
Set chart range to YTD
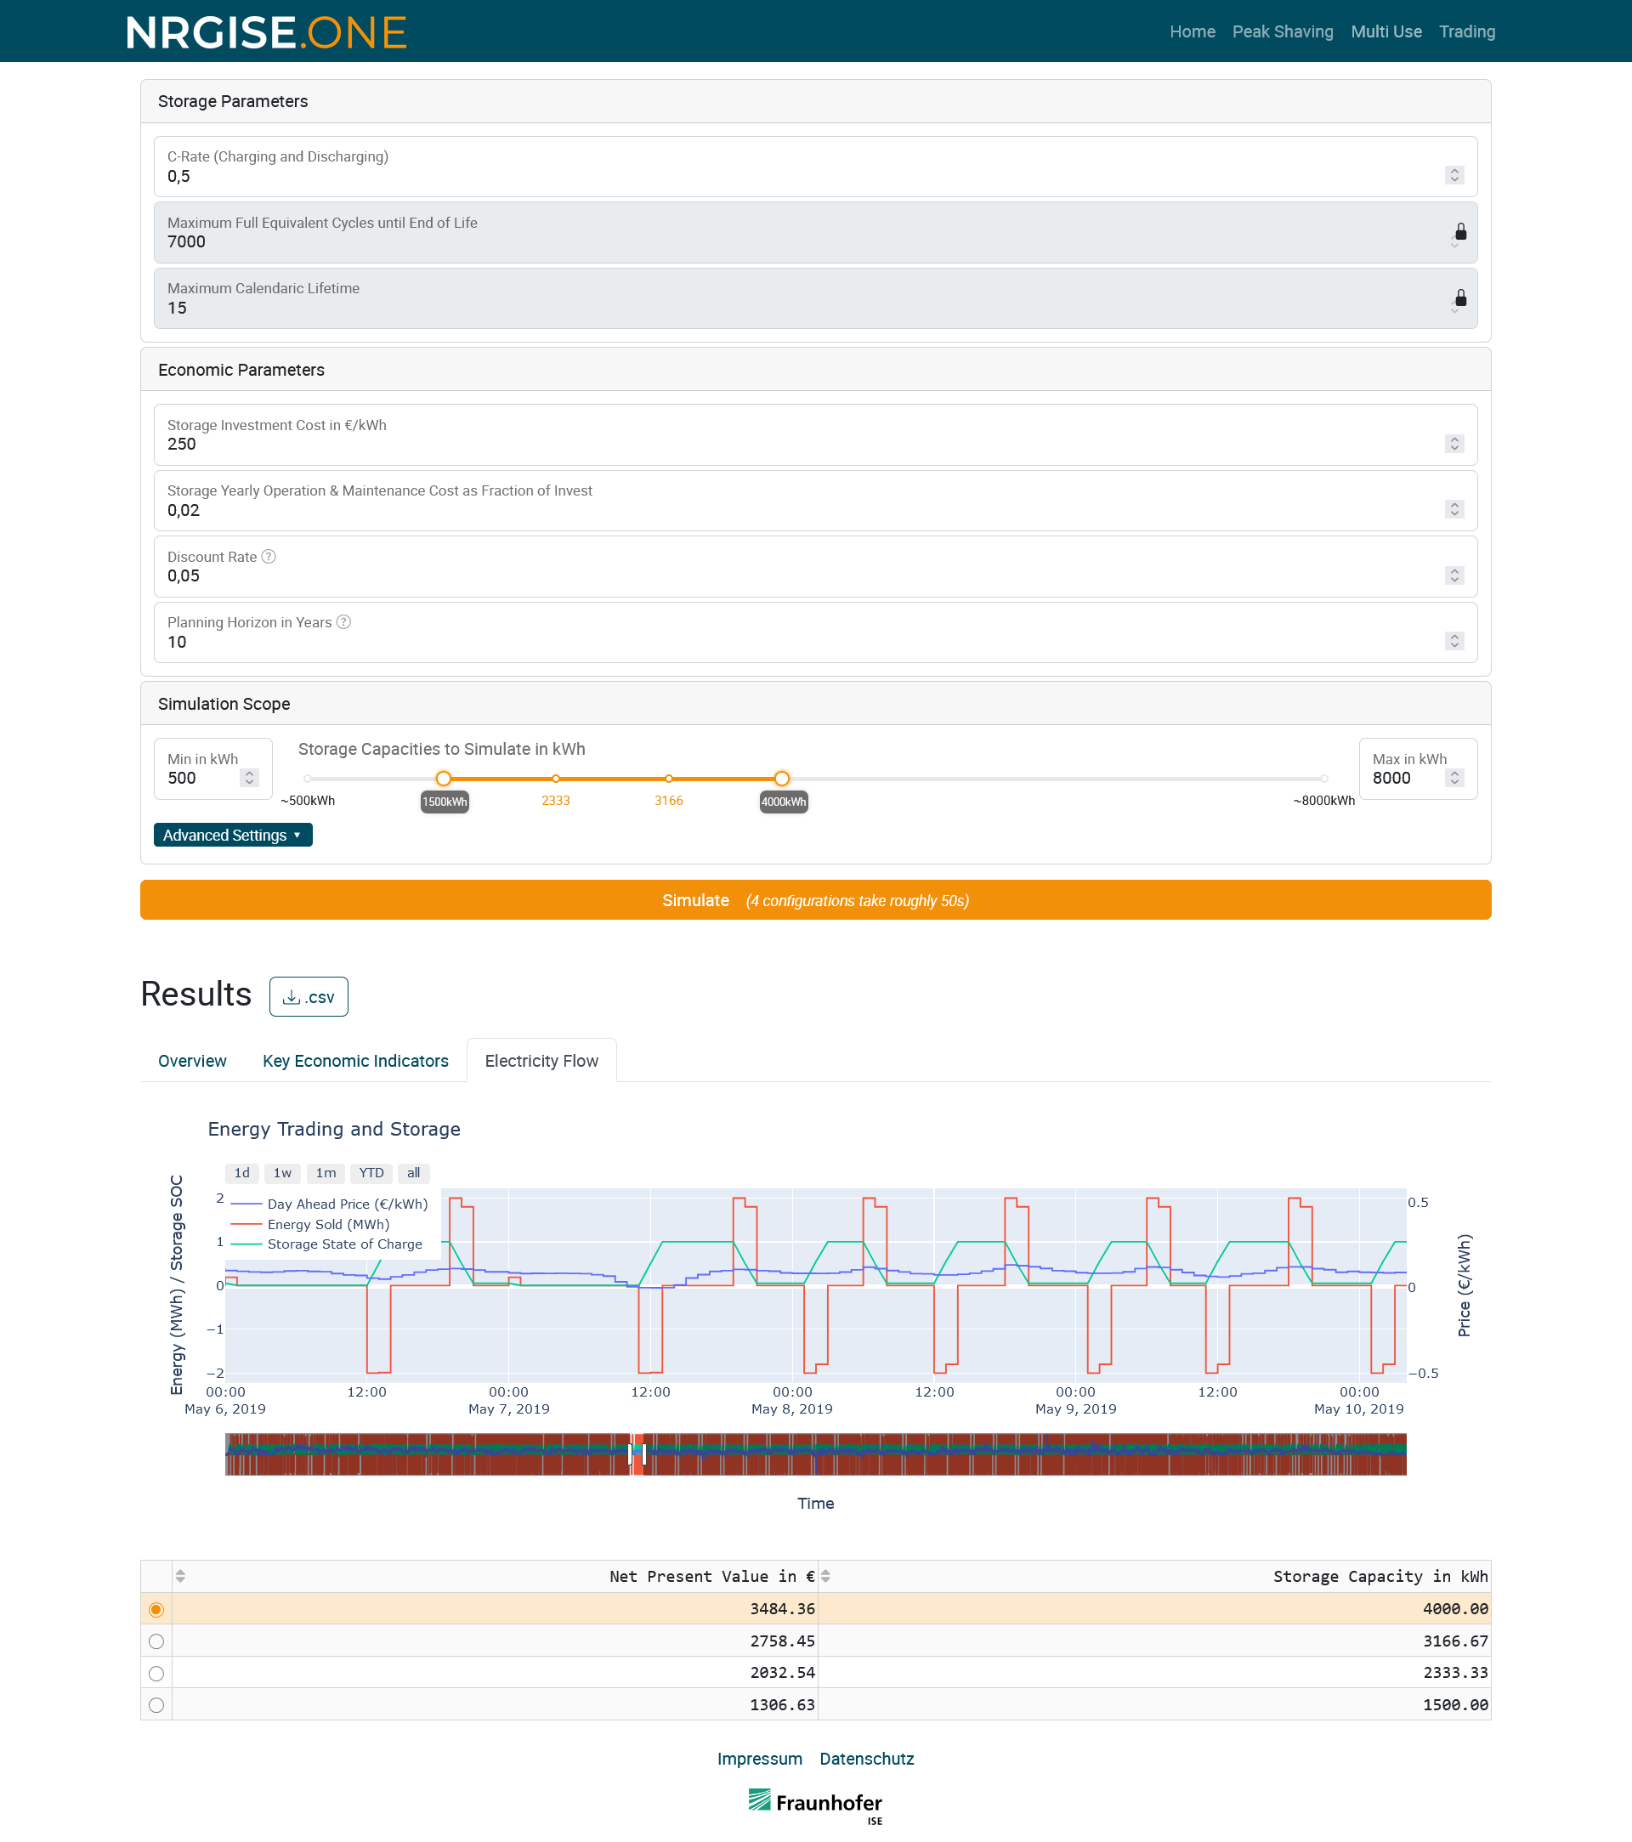pos(371,1173)
